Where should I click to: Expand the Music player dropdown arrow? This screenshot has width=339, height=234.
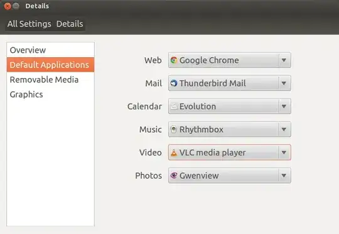(x=284, y=130)
